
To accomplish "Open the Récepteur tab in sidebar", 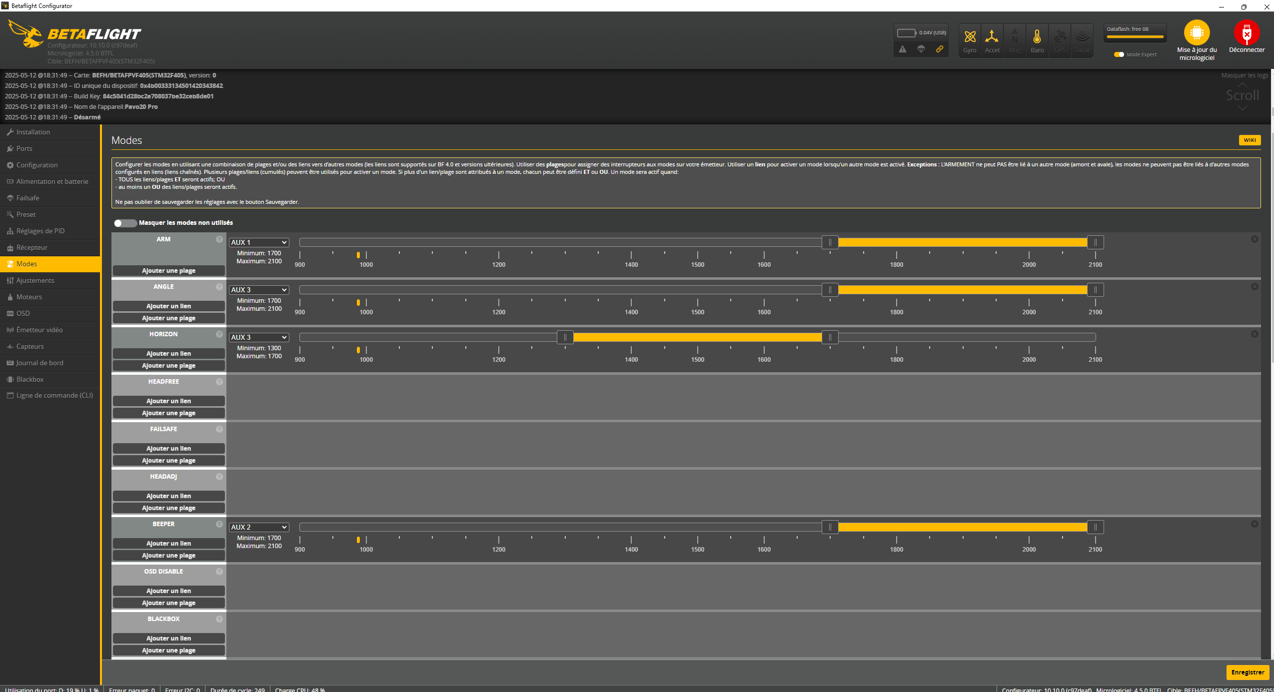I will (32, 247).
